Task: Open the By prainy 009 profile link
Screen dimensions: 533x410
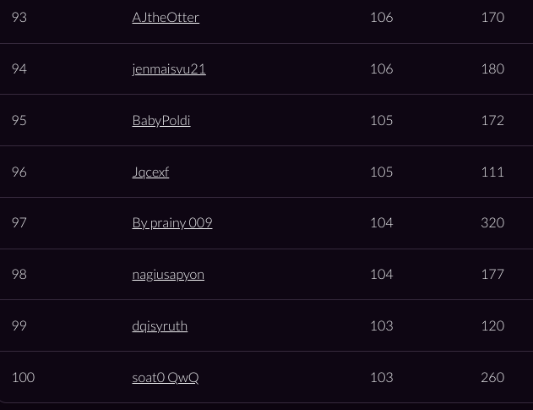Action: coord(172,223)
